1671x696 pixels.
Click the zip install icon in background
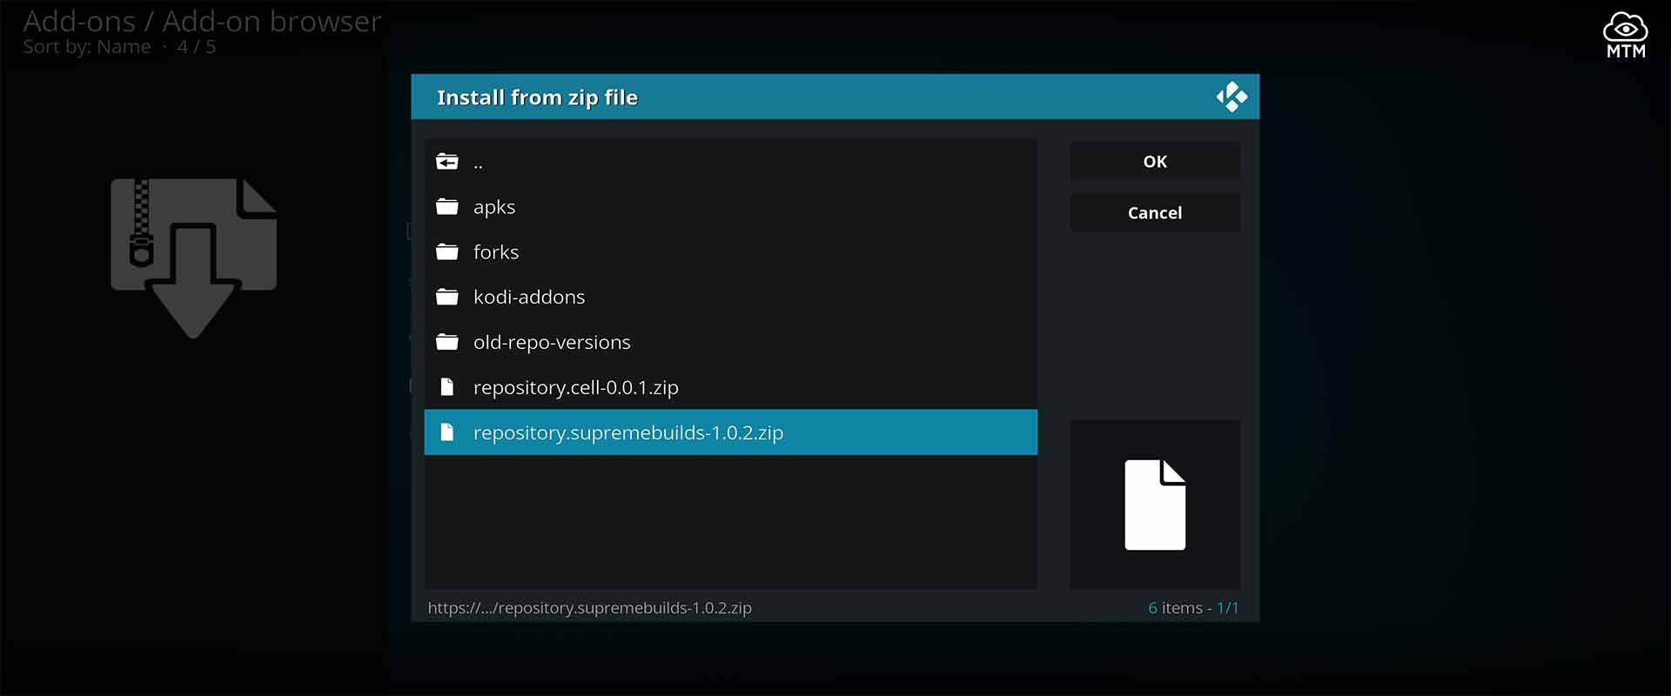[193, 258]
